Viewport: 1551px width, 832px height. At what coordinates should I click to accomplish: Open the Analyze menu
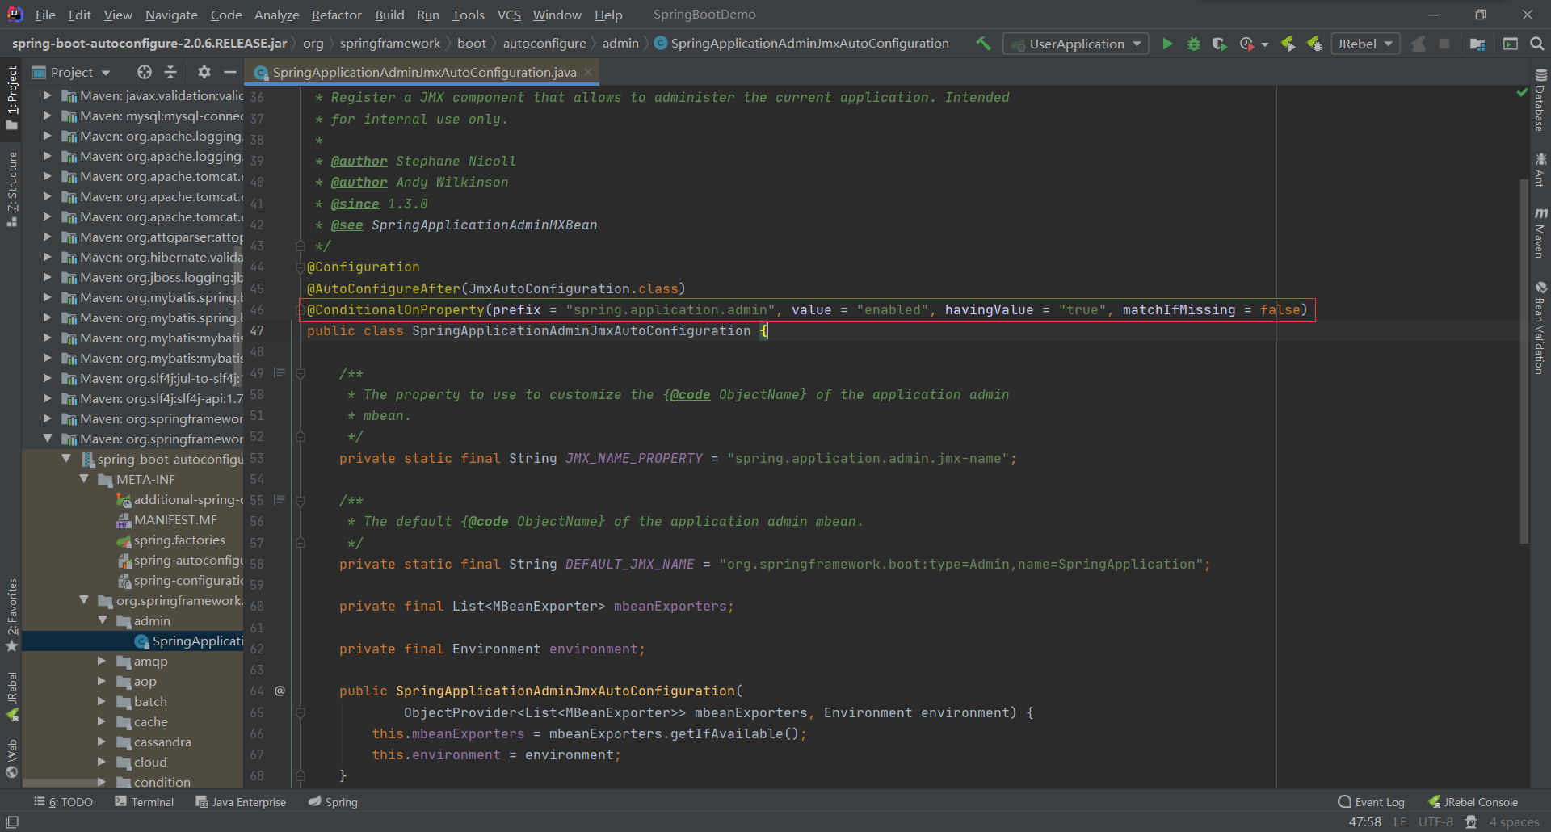[x=277, y=15]
